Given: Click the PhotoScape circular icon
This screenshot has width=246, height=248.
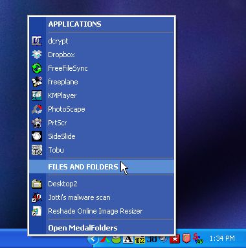Looking at the screenshot, I should [37, 109].
